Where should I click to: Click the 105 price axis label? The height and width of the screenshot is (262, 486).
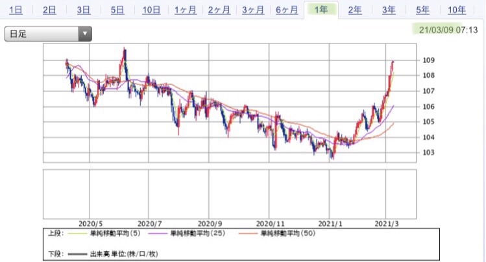click(429, 121)
